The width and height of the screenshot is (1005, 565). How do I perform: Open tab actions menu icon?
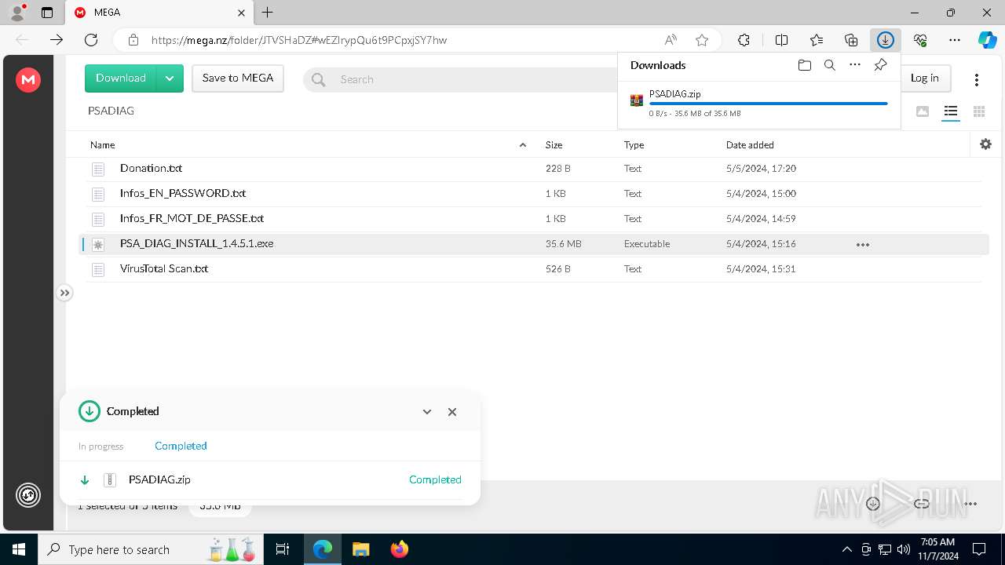click(x=47, y=13)
